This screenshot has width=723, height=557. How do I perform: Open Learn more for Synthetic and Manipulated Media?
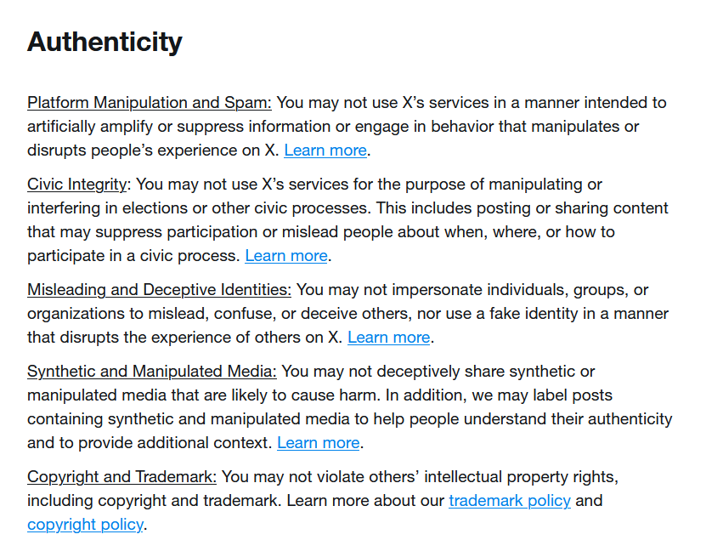click(318, 443)
